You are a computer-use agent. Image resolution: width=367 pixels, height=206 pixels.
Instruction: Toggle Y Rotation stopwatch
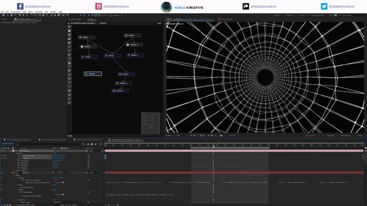18,165
